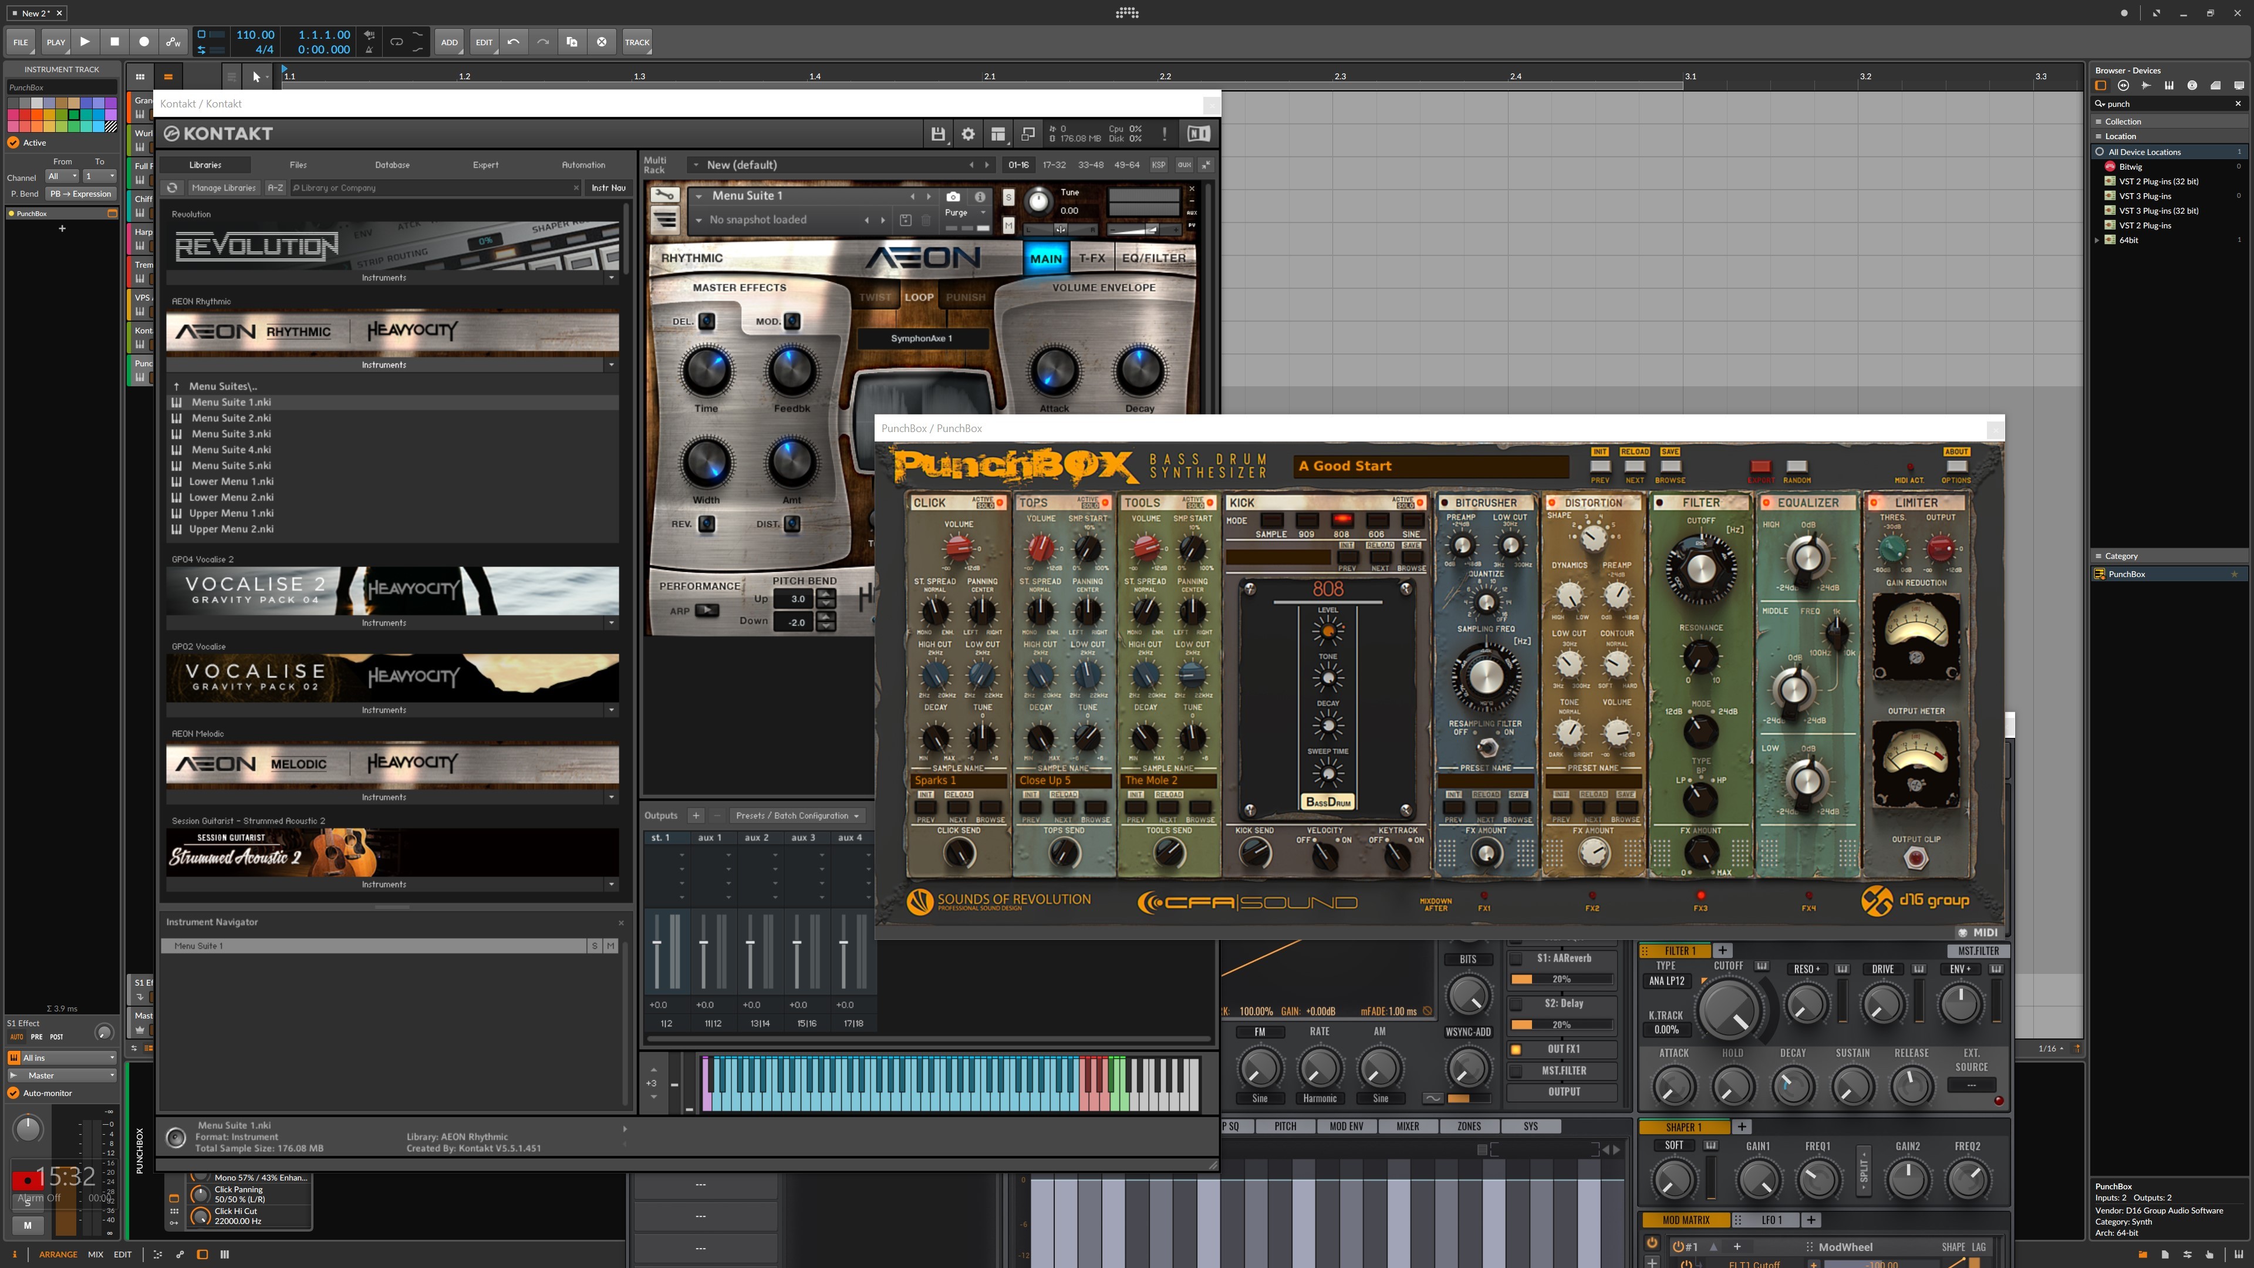
Task: Click the stop button in the transport
Action: [x=114, y=41]
